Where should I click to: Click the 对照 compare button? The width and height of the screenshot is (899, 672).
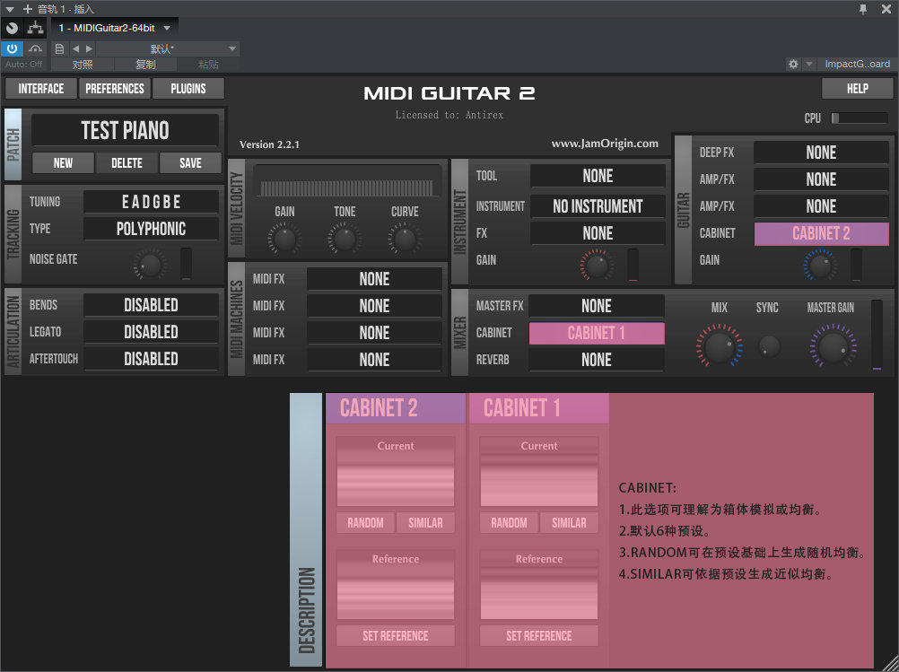pos(83,65)
